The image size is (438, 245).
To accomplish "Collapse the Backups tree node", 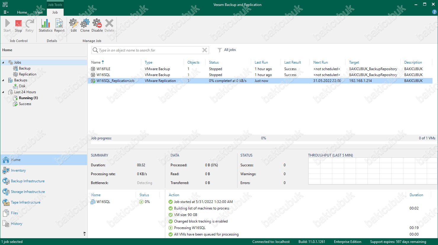I will [3, 80].
